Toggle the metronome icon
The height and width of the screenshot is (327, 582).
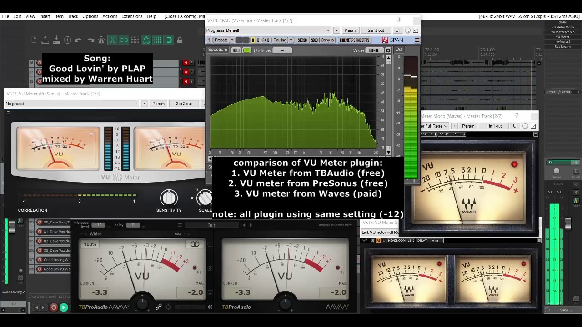tap(101, 40)
